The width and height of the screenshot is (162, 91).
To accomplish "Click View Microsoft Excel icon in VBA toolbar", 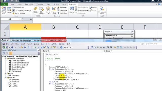I will coord(4,47).
